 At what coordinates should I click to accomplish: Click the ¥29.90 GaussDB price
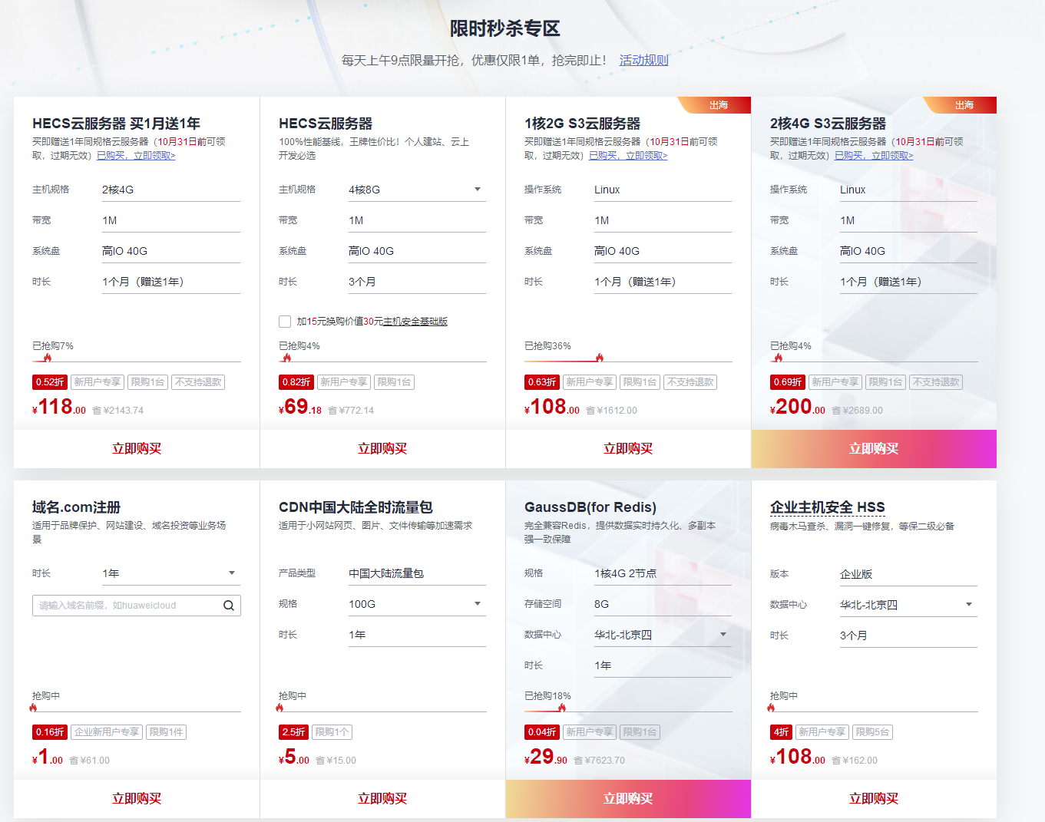tap(546, 757)
